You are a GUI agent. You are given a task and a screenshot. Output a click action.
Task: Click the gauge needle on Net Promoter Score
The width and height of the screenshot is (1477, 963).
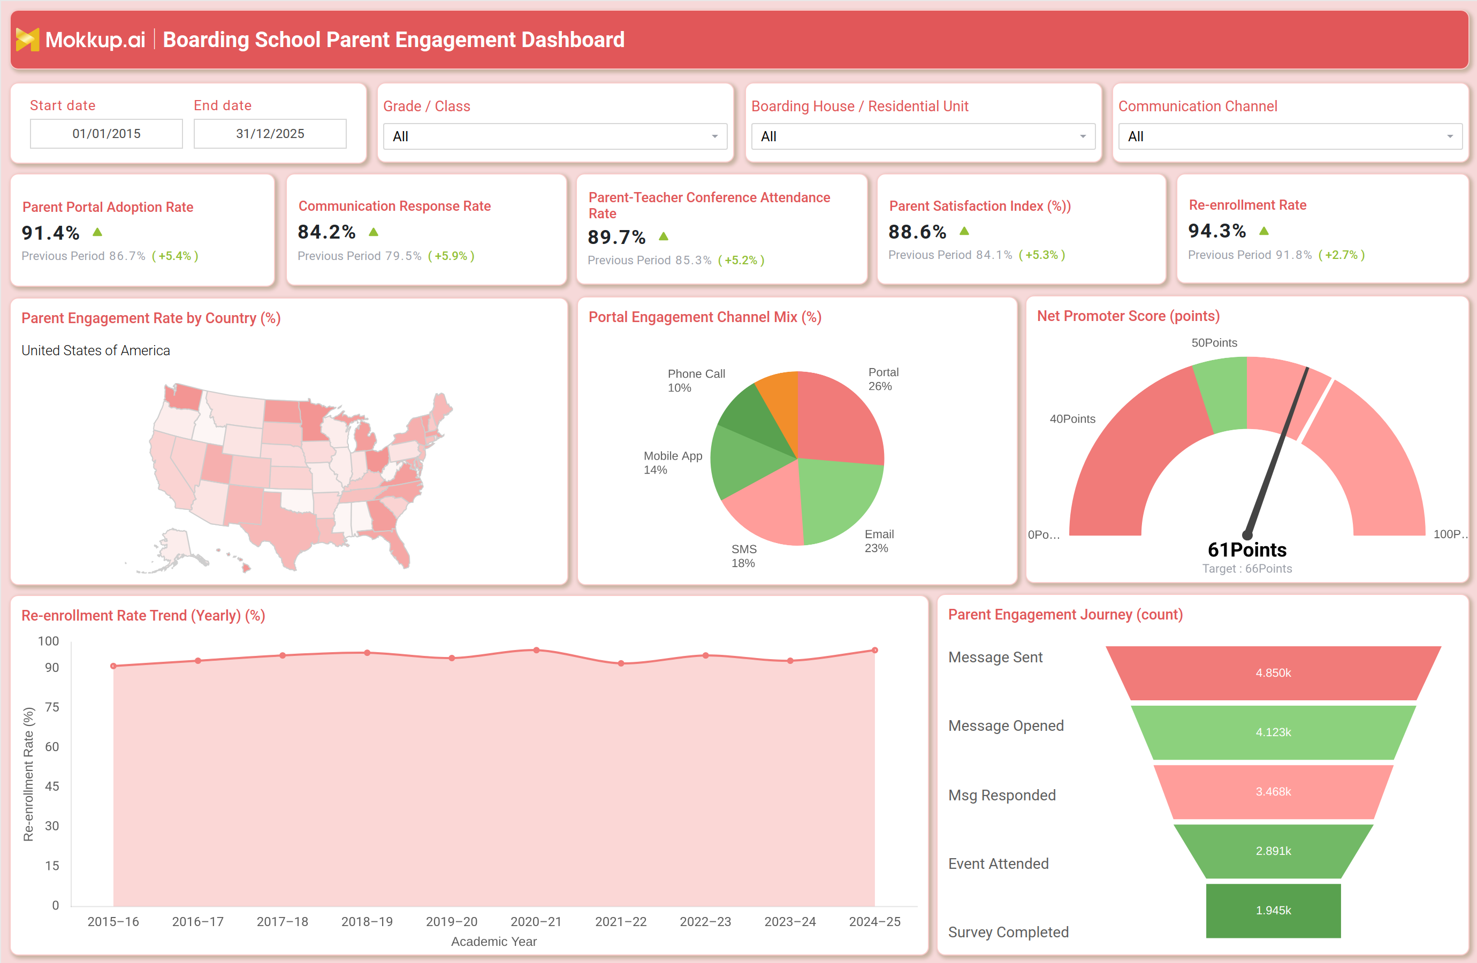point(1277,451)
